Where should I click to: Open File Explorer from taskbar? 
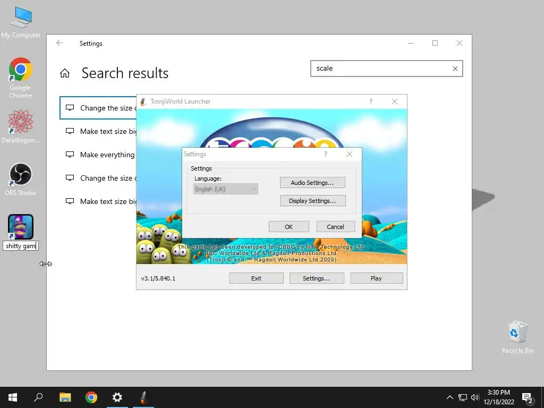pos(65,397)
